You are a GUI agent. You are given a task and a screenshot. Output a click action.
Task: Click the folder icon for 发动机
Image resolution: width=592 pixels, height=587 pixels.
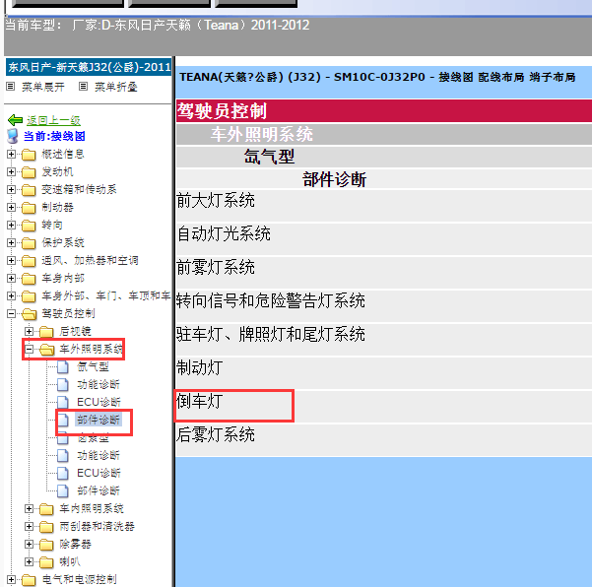(x=29, y=172)
